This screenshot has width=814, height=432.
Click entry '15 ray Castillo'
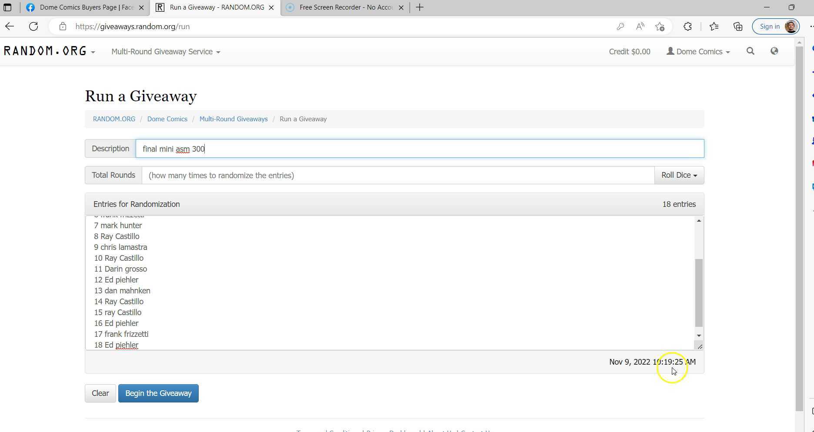(x=117, y=312)
